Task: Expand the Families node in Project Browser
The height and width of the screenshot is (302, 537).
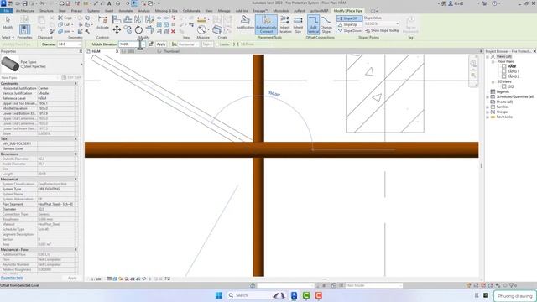Action: pos(487,107)
